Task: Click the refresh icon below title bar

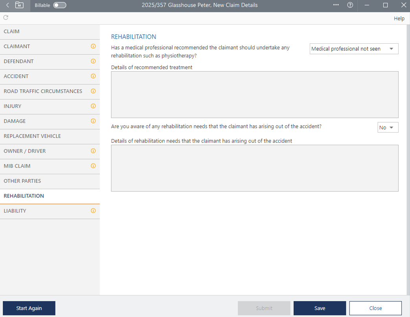Action: 6,18
